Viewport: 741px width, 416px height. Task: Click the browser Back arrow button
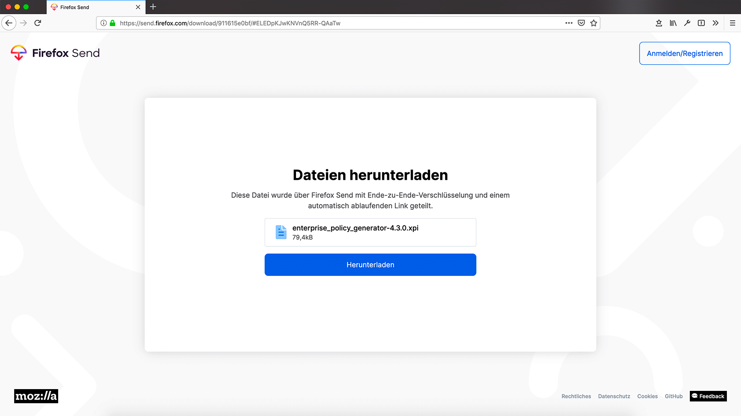tap(9, 23)
